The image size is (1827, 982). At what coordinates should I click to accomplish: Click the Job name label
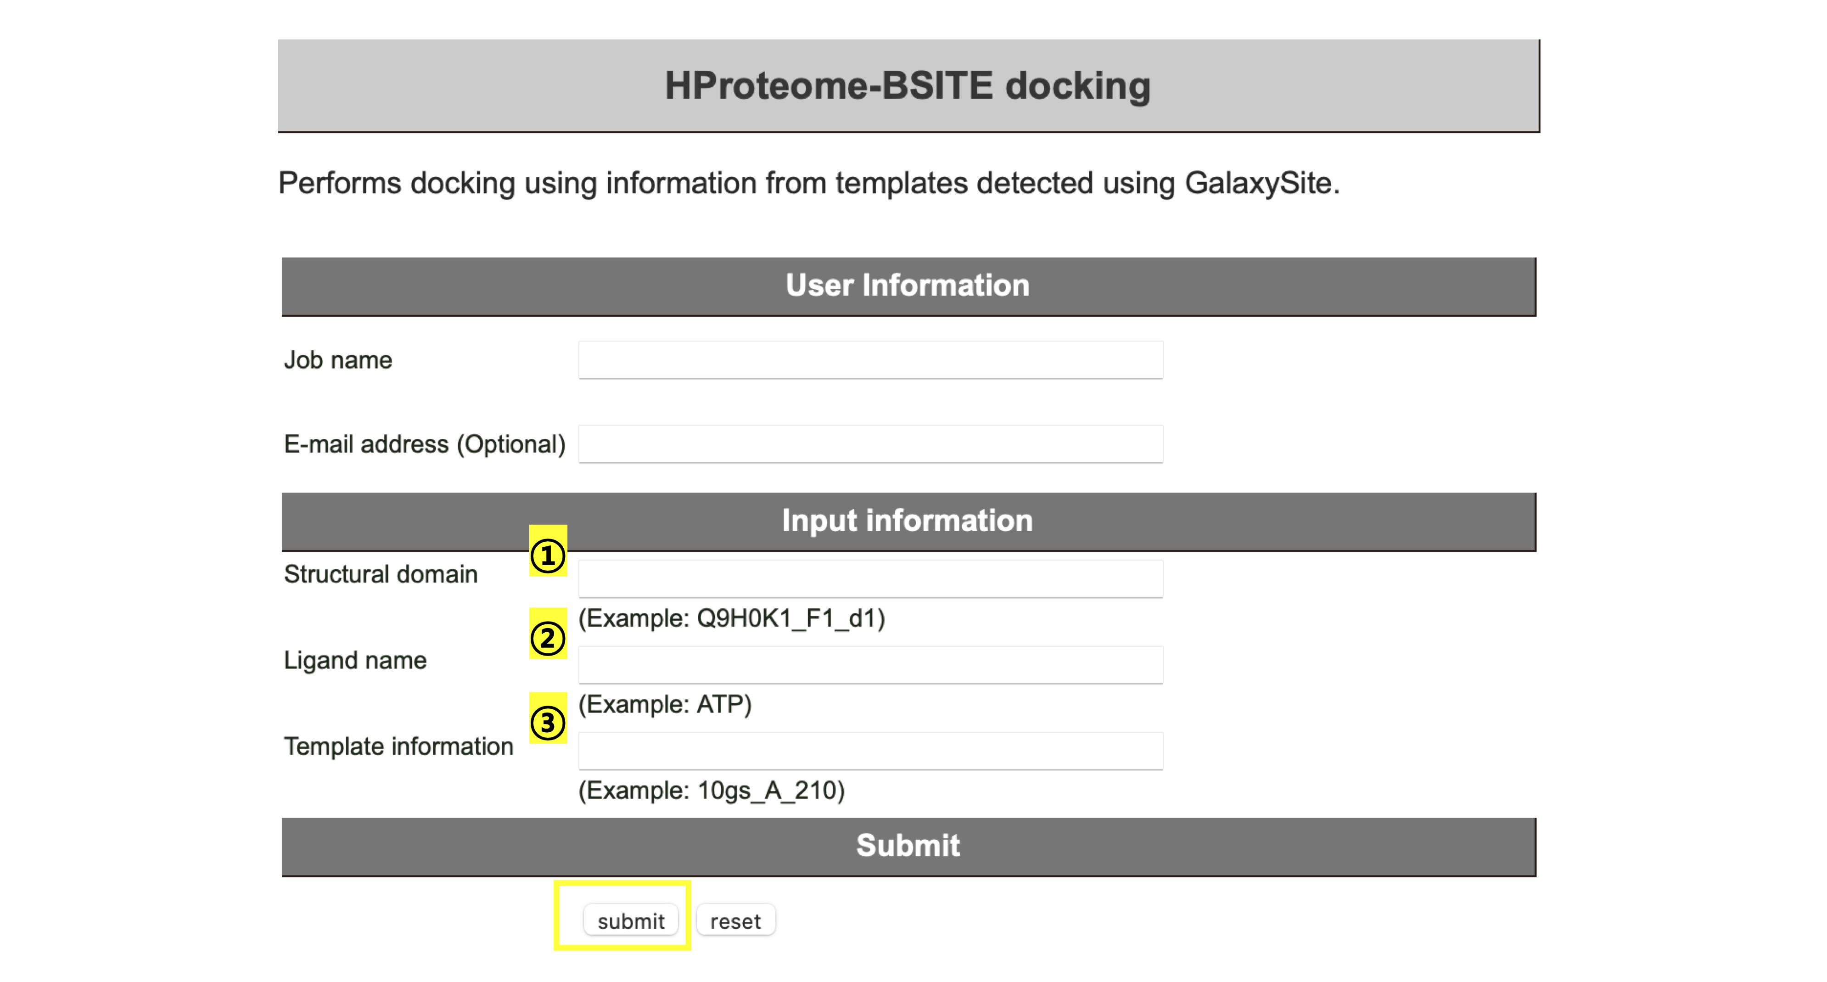point(338,360)
